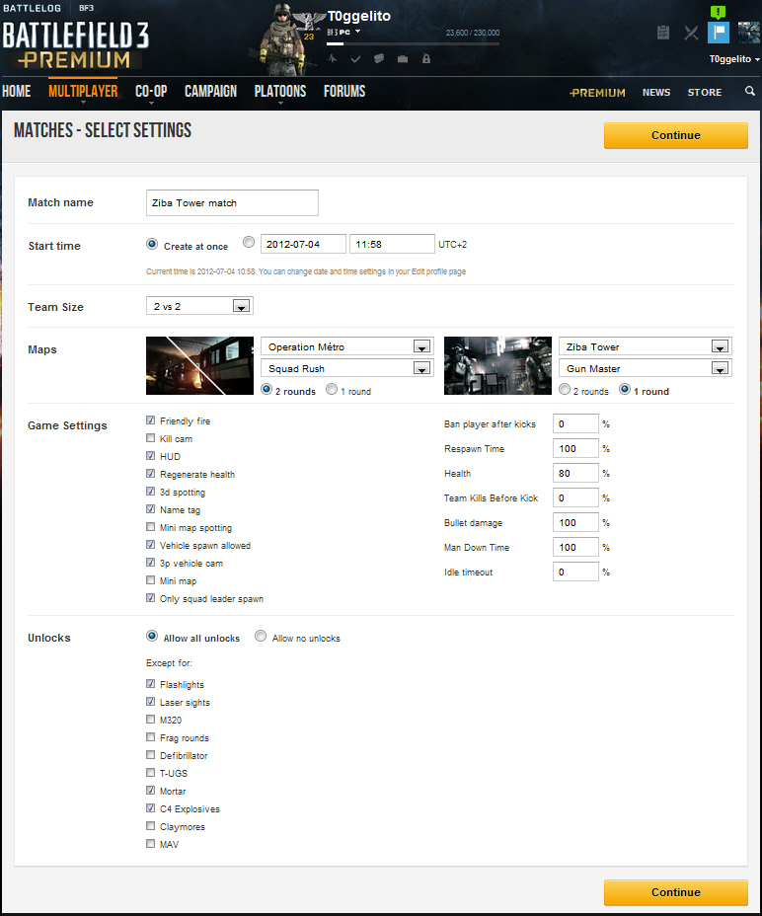762x916 pixels.
Task: Open the Gun Master mode dropdown
Action: click(646, 368)
